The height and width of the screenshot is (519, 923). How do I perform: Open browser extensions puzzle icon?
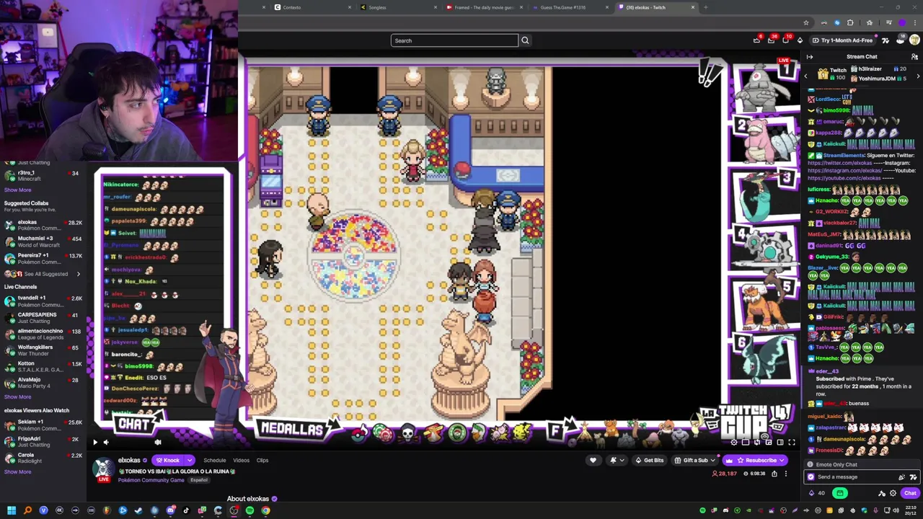[849, 22]
